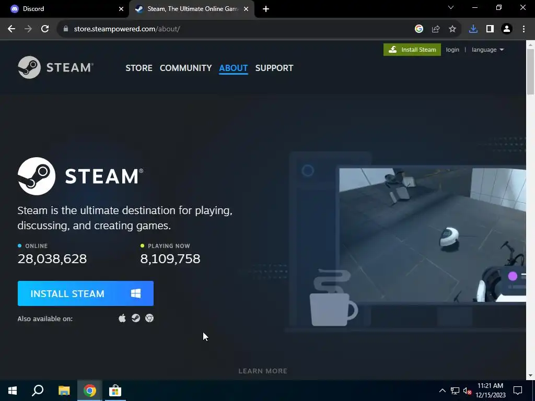Screen dimensions: 535x401
Task: Close the Discord tab
Action: click(121, 9)
